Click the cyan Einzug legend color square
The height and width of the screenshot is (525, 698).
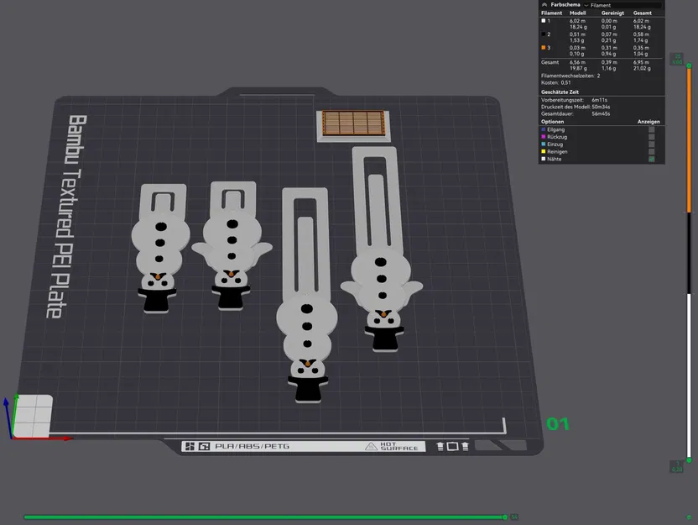[x=543, y=144]
